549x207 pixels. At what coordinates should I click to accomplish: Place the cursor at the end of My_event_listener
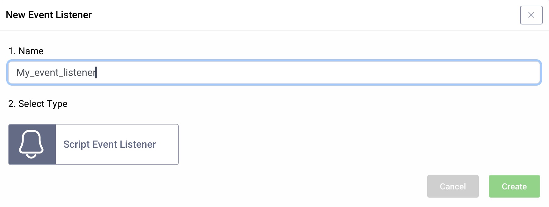pos(96,72)
